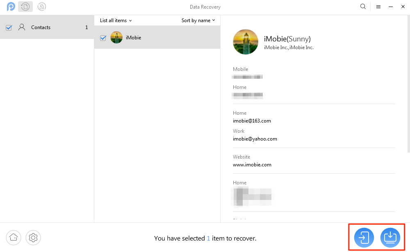Go to the home screen icon
The image size is (410, 252).
coord(14,238)
